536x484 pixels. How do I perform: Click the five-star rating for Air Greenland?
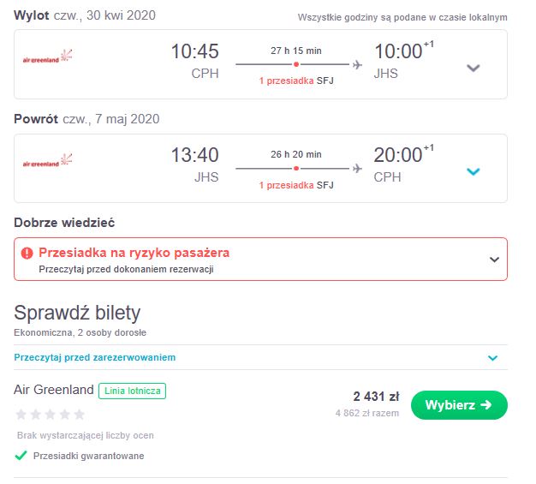pos(51,415)
